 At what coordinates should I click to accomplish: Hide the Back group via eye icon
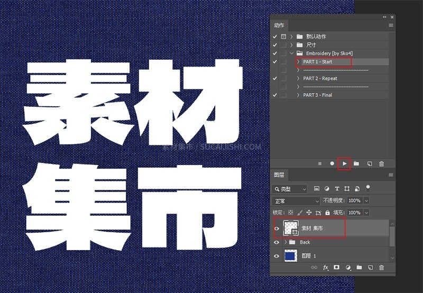pos(277,242)
